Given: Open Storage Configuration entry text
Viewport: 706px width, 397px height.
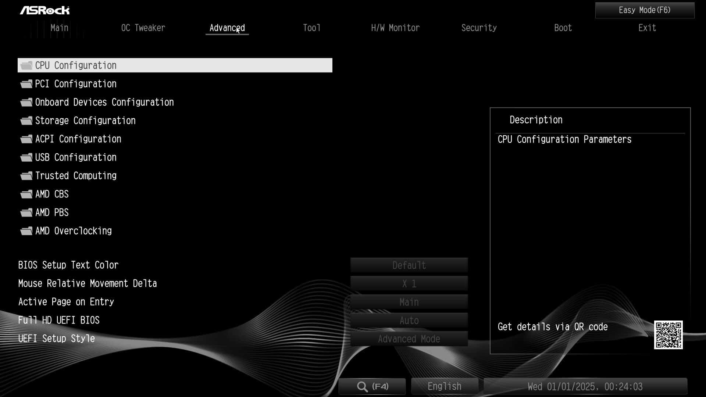Looking at the screenshot, I should (85, 121).
